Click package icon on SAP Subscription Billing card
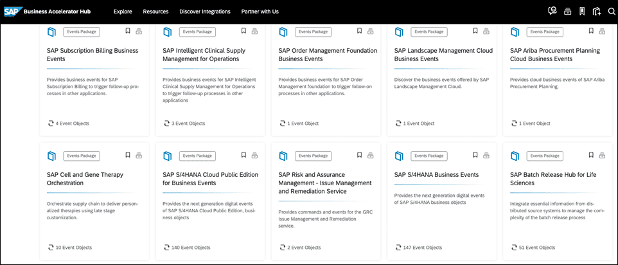618x265 pixels. pyautogui.click(x=51, y=32)
